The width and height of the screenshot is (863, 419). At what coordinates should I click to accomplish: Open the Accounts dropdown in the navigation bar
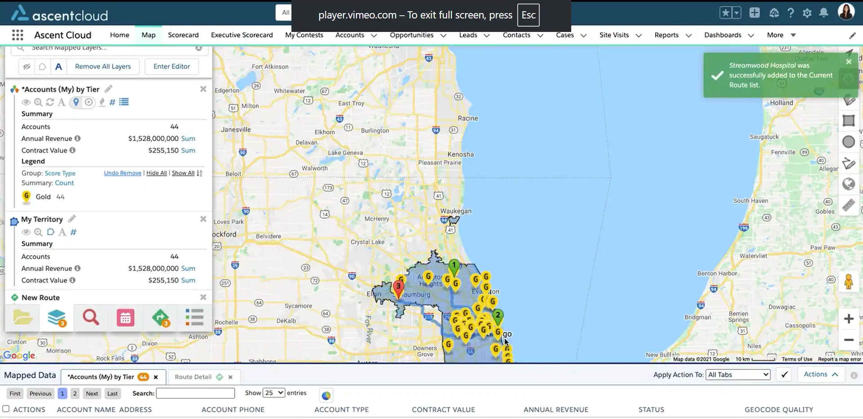point(374,35)
